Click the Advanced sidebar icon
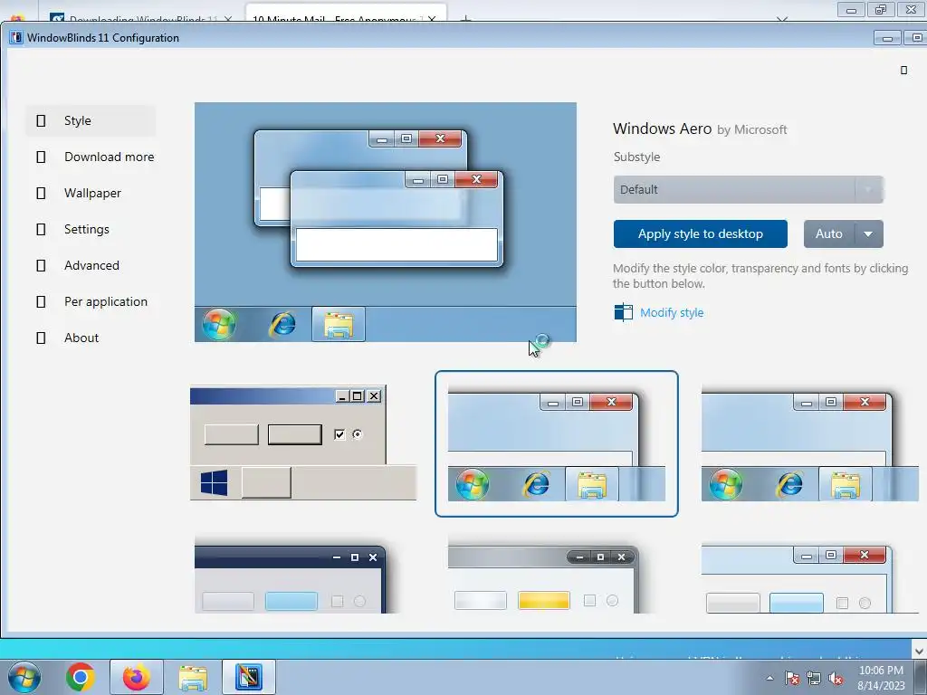This screenshot has height=695, width=927. click(41, 265)
